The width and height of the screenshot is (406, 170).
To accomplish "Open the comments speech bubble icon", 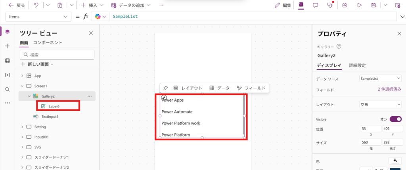I will click(x=315, y=6).
